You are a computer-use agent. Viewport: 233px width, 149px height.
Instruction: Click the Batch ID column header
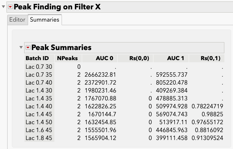tap(37, 58)
